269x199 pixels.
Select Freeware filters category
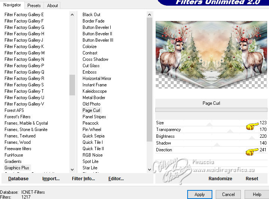[18, 149]
